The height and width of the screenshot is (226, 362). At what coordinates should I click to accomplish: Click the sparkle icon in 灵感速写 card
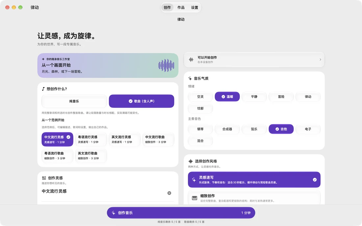click(194, 180)
